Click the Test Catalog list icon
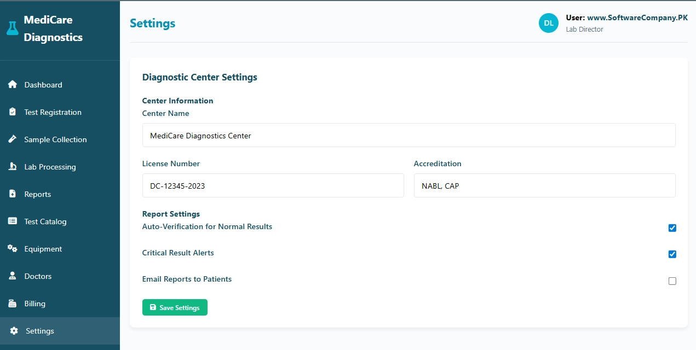696x350 pixels. (12, 221)
